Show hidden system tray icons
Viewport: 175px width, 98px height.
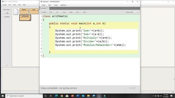153,96
